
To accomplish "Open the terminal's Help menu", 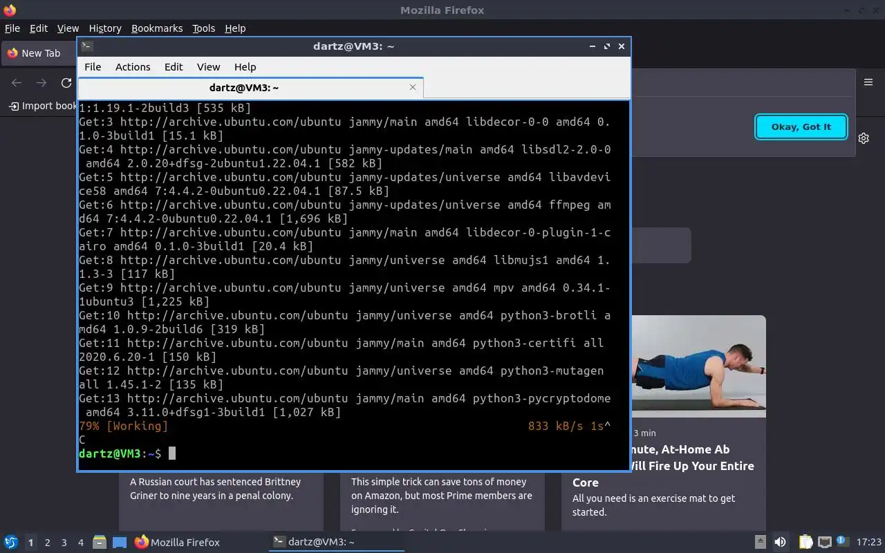I will click(x=245, y=67).
